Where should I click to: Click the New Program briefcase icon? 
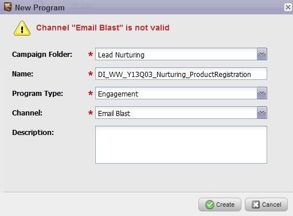pyautogui.click(x=8, y=7)
